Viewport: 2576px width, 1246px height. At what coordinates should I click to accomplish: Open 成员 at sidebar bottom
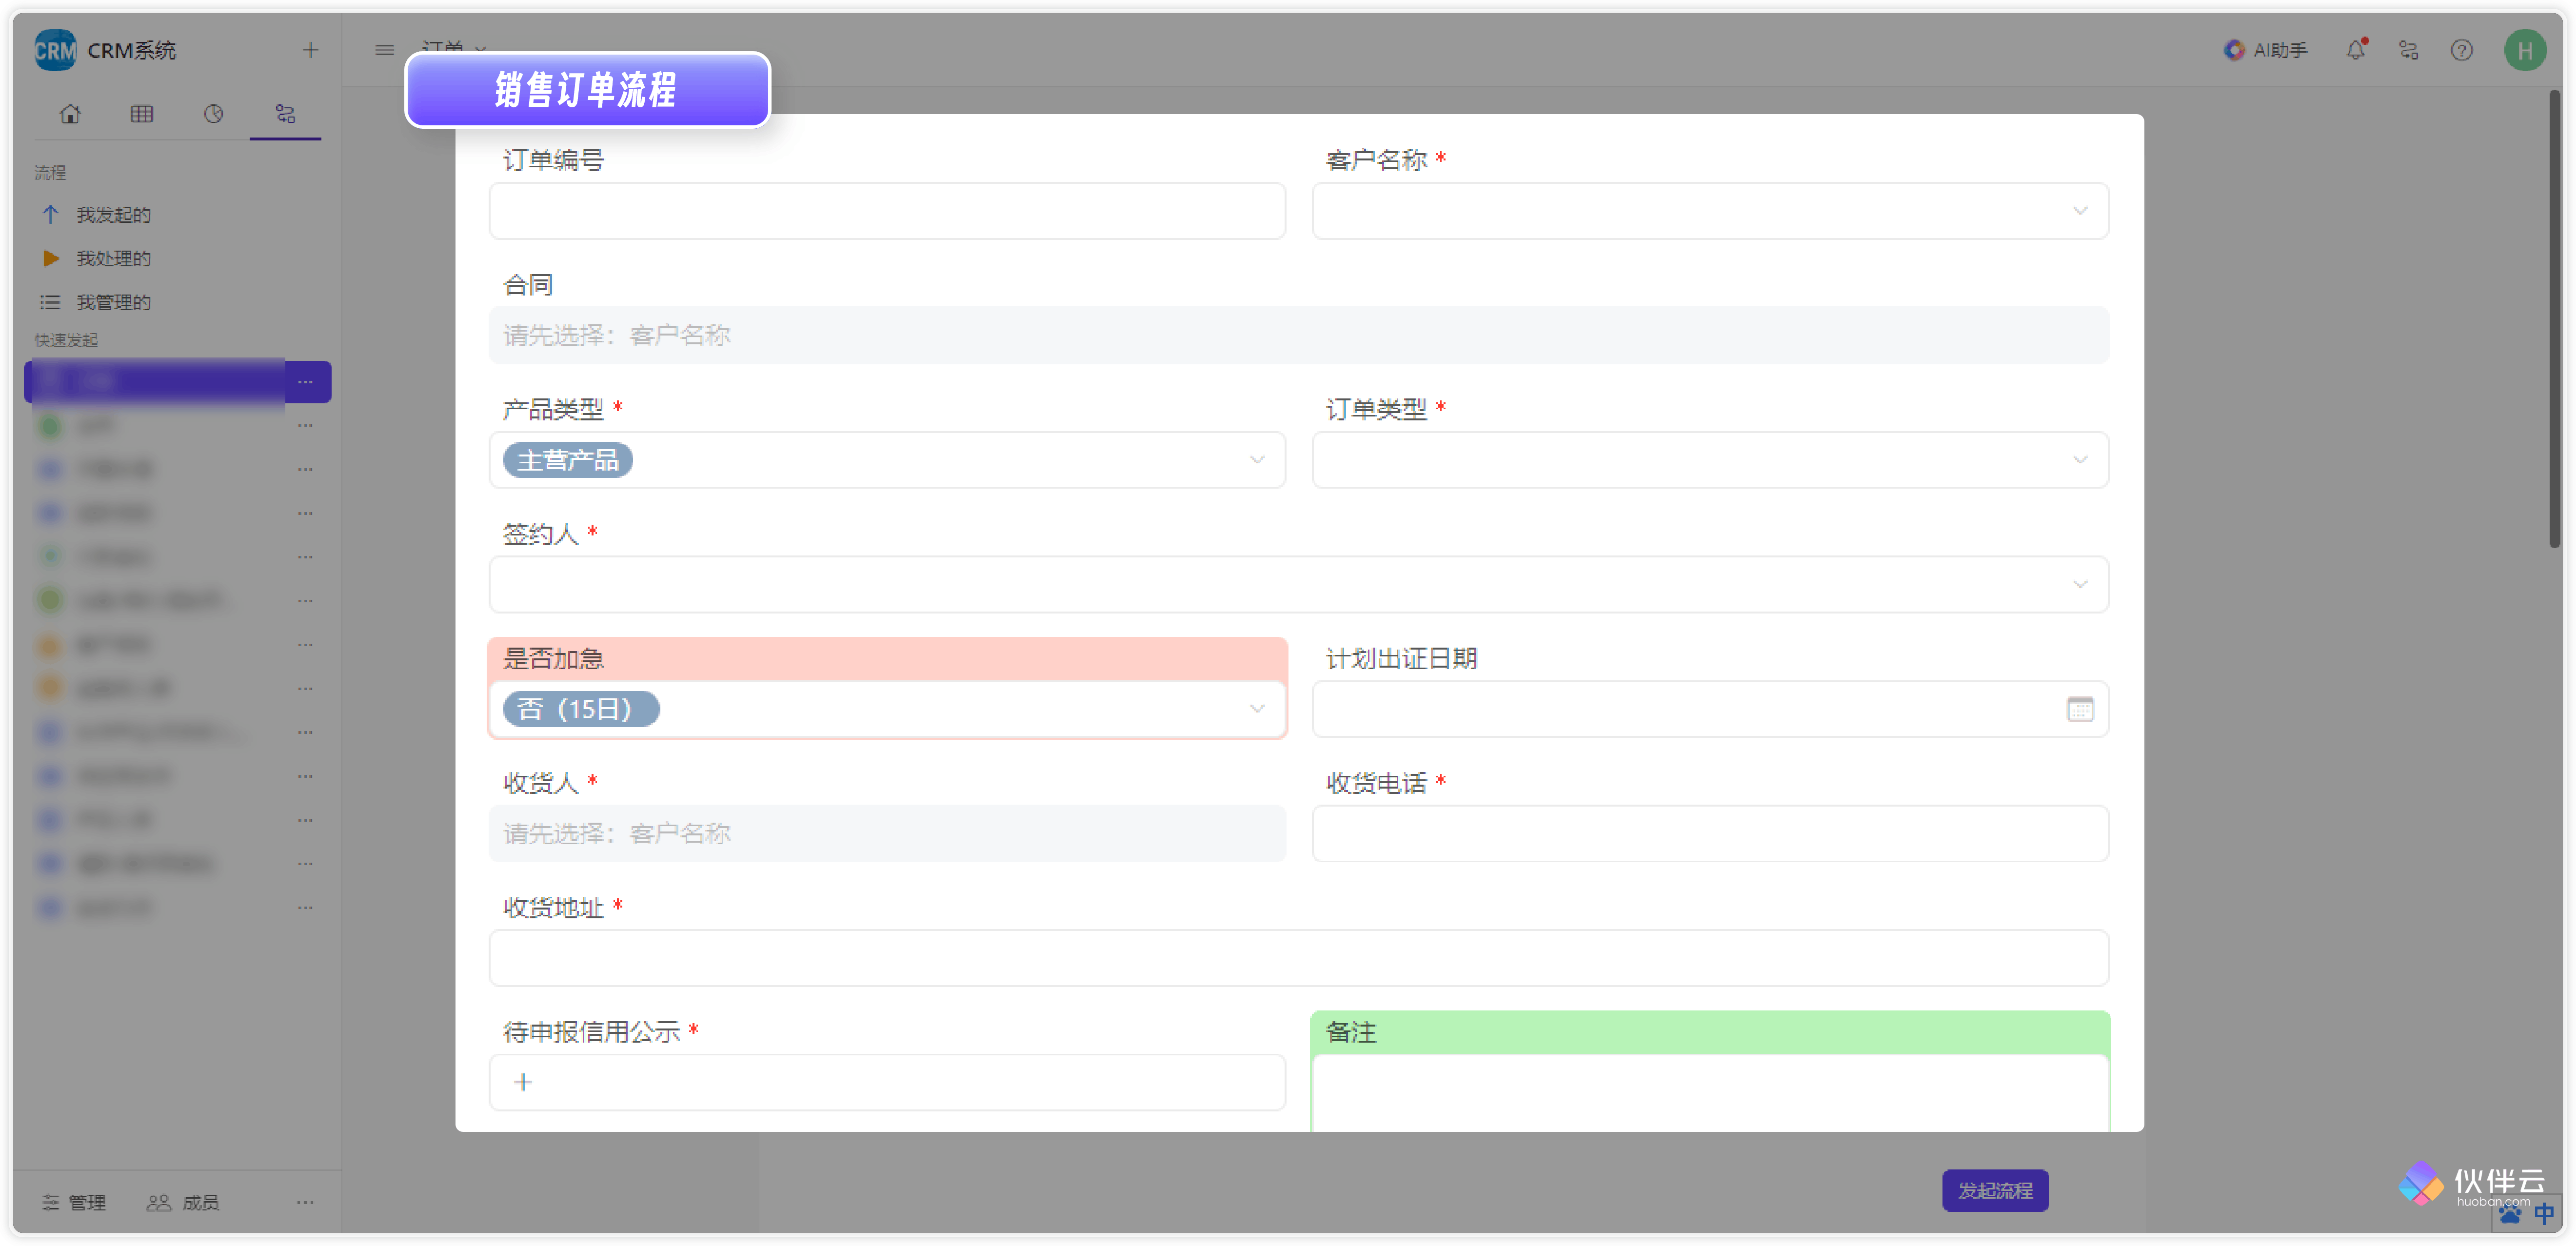point(184,1202)
